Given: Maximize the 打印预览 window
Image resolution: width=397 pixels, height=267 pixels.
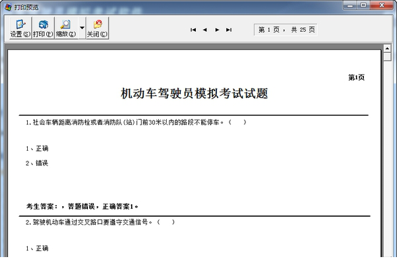Looking at the screenshot, I should tap(363, 5).
